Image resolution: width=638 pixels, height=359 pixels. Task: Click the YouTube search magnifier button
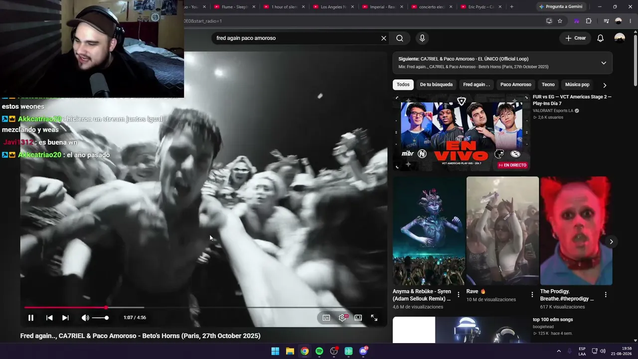400,38
